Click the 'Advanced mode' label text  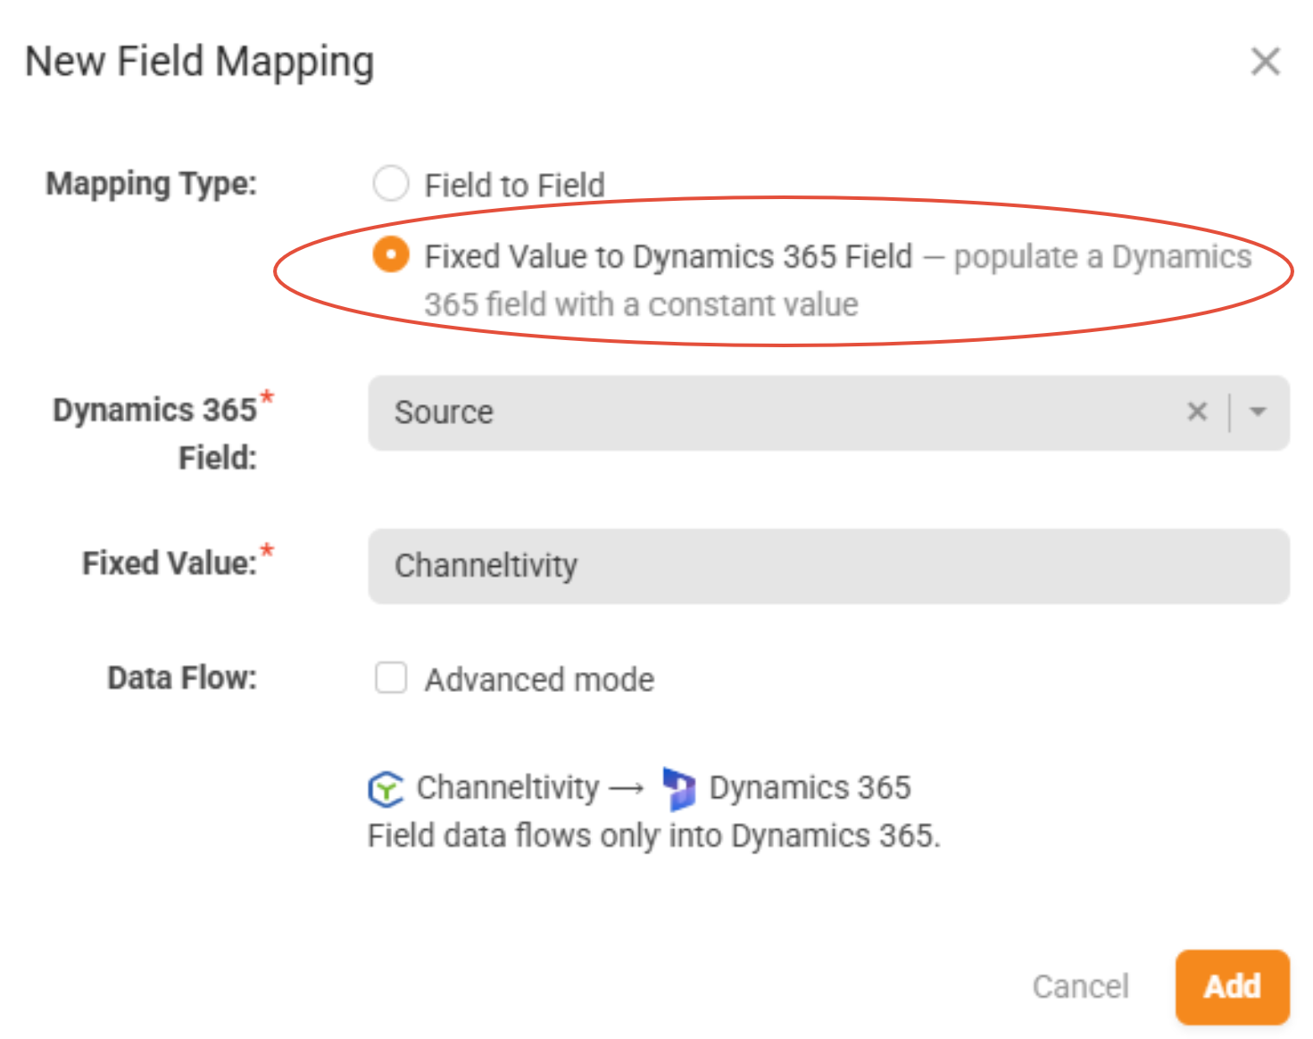pos(539,680)
